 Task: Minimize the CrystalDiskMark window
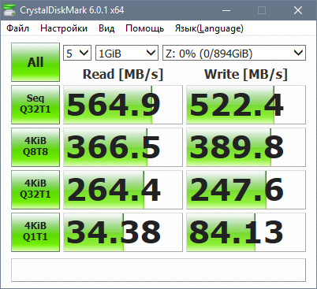(226, 10)
